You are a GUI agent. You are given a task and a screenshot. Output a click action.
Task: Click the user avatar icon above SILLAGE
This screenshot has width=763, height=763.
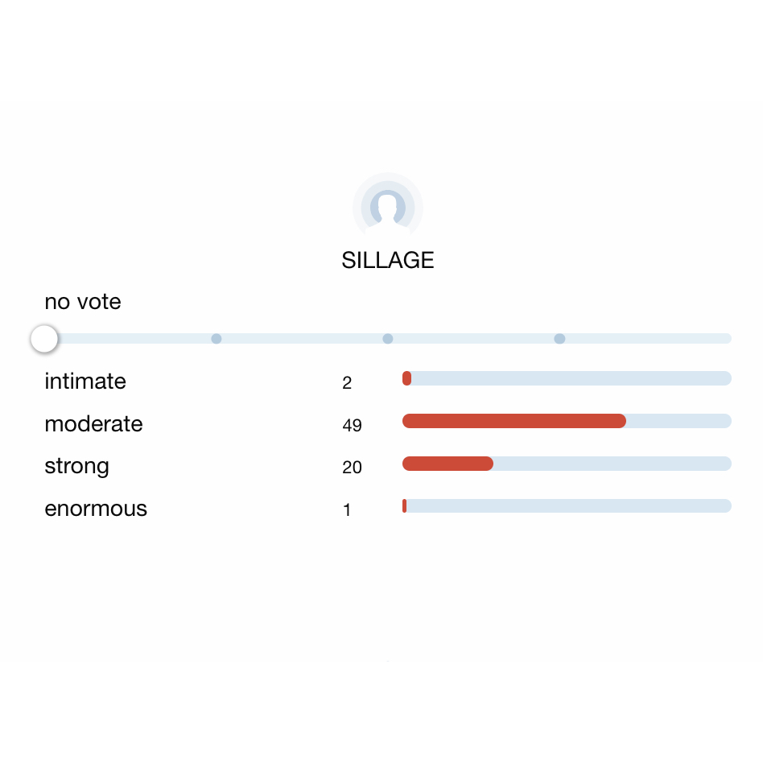(x=388, y=207)
